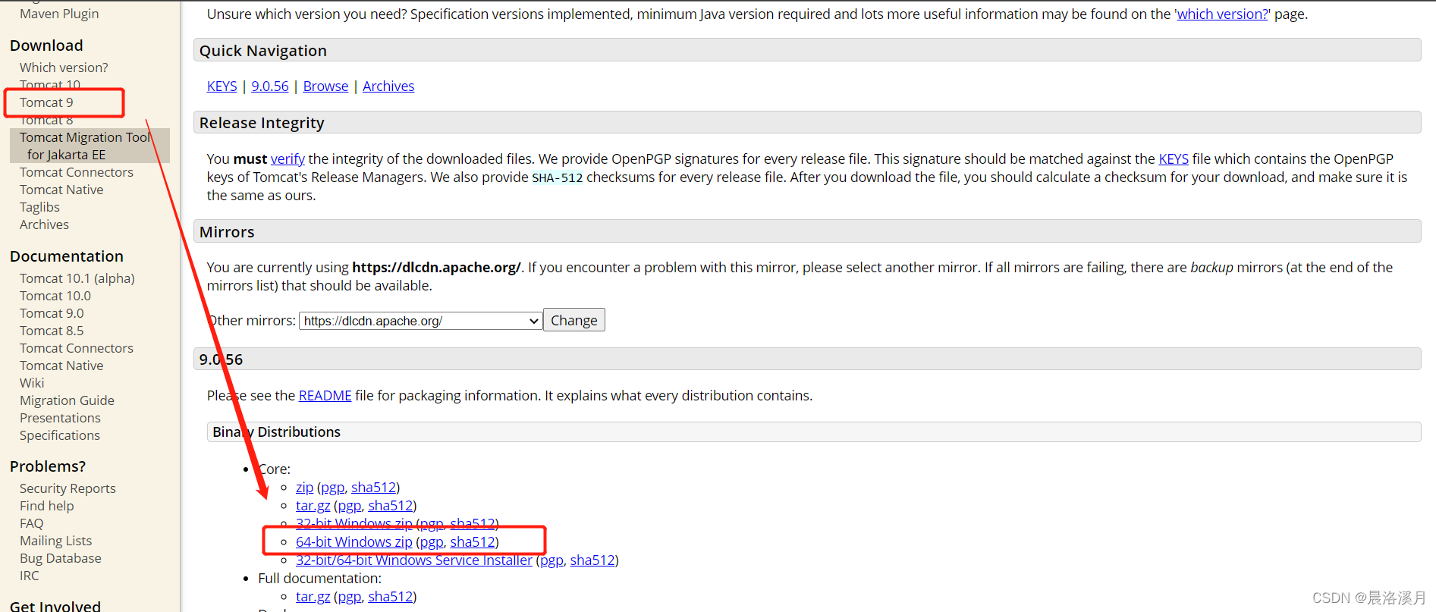The image size is (1436, 612).
Task: Open the Wiki sidebar link
Action: tap(32, 383)
